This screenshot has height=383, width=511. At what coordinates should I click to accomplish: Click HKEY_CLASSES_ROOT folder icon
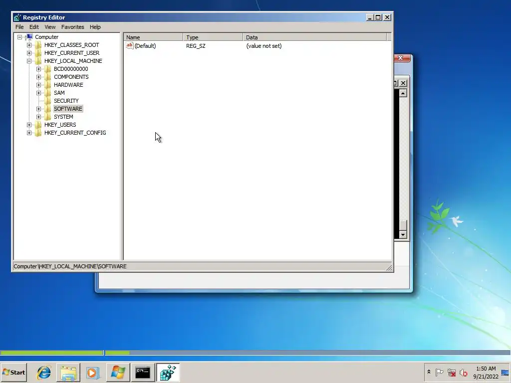[38, 45]
